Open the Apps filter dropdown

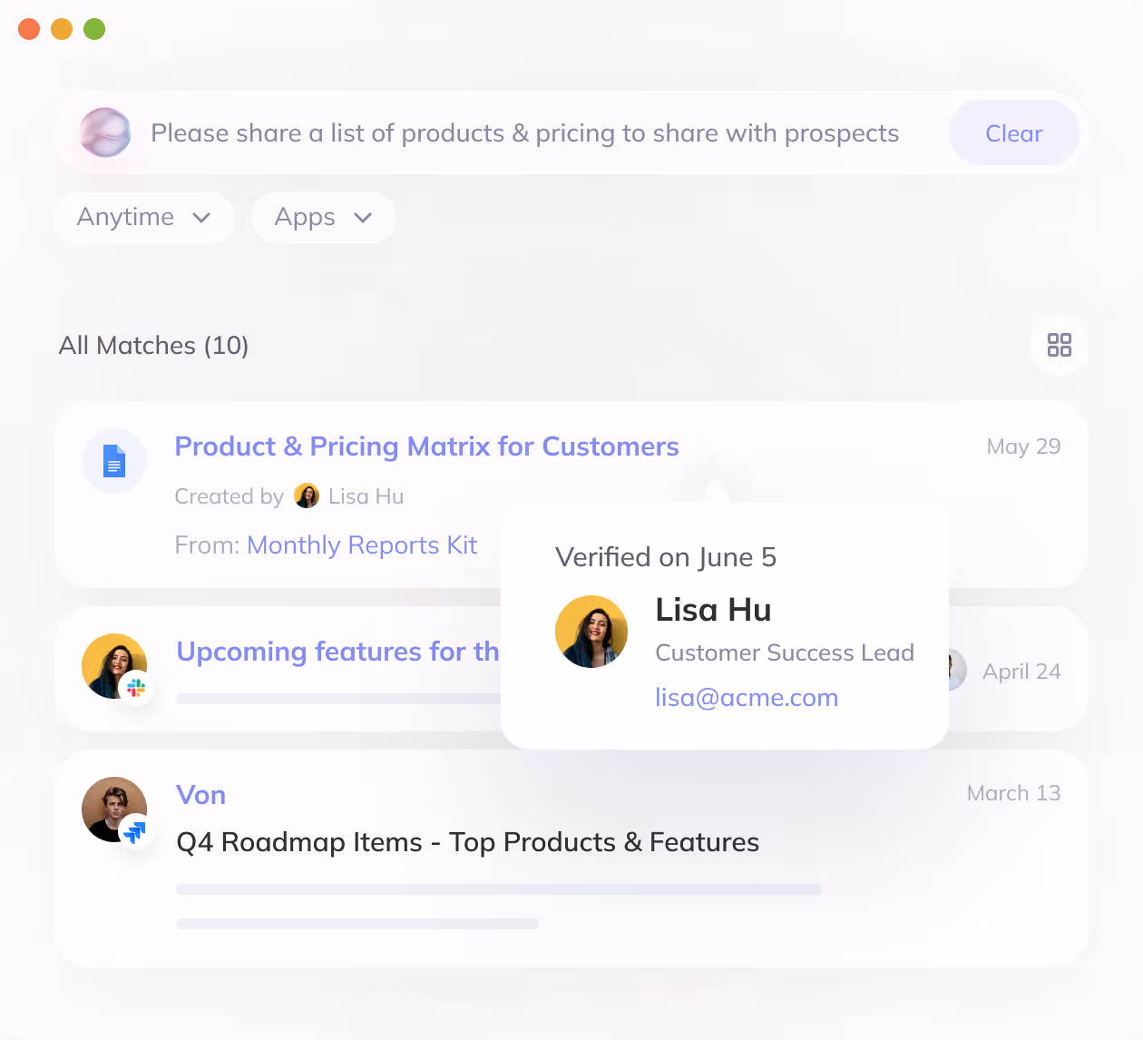[x=323, y=217]
